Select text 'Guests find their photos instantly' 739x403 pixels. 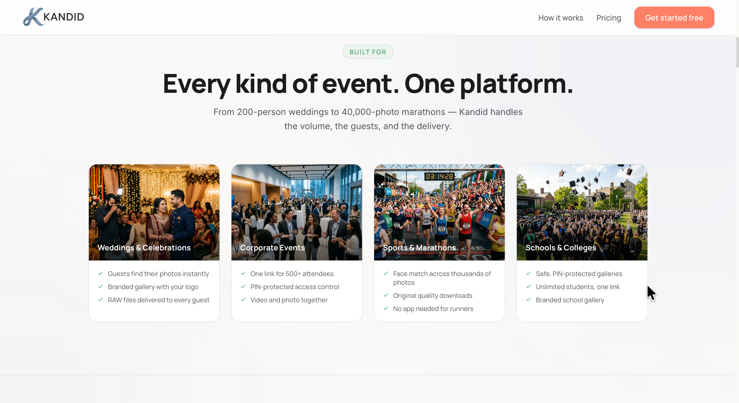point(158,274)
